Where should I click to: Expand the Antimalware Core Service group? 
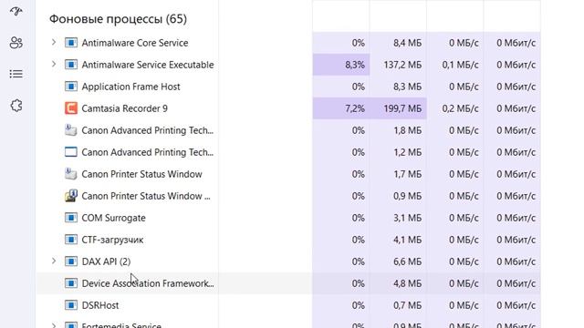pyautogui.click(x=54, y=43)
